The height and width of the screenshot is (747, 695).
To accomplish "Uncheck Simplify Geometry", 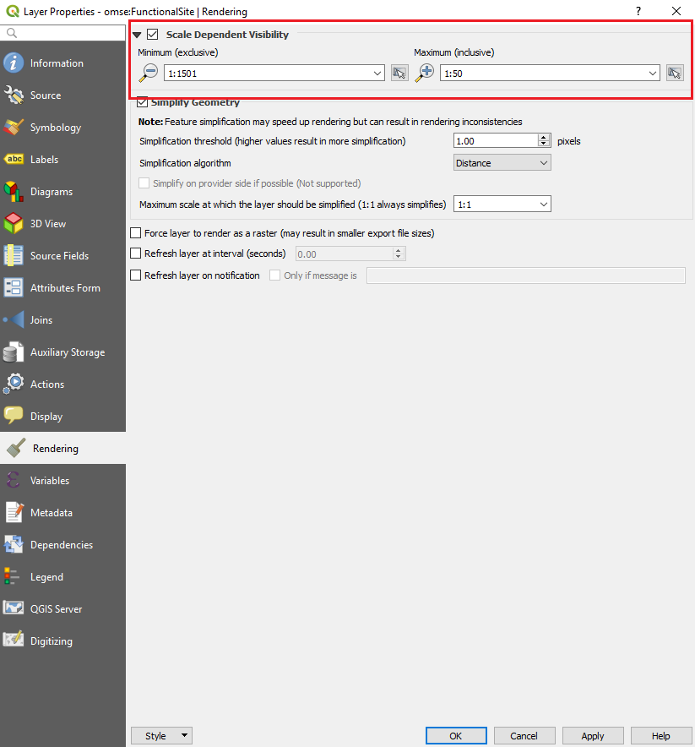I will [x=142, y=101].
